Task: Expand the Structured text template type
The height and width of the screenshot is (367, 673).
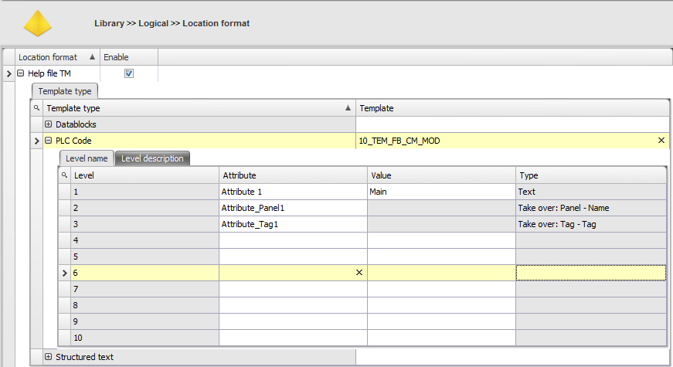Action: click(x=49, y=357)
